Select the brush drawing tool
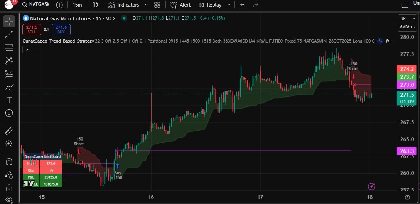The width and height of the screenshot is (420, 204). [x=9, y=87]
